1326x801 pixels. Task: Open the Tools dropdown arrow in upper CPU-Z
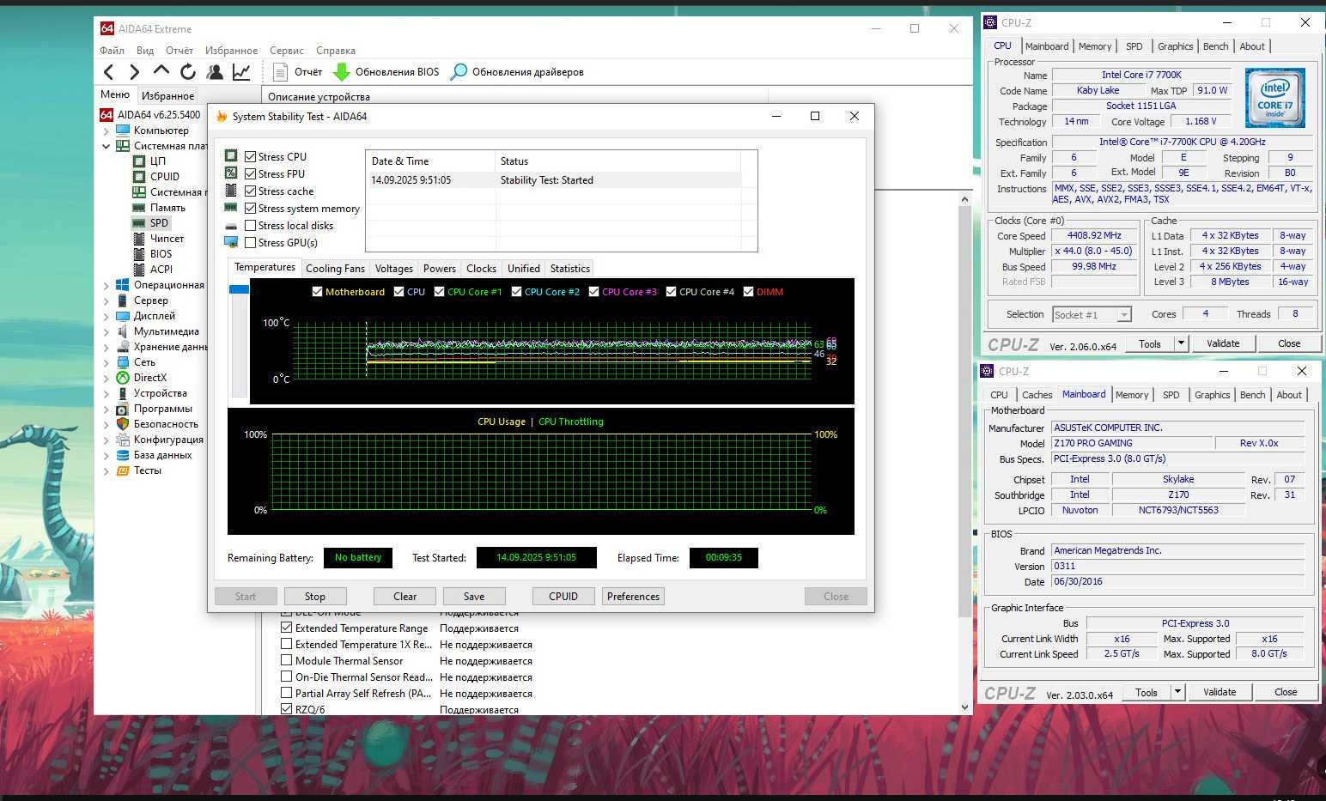1181,343
